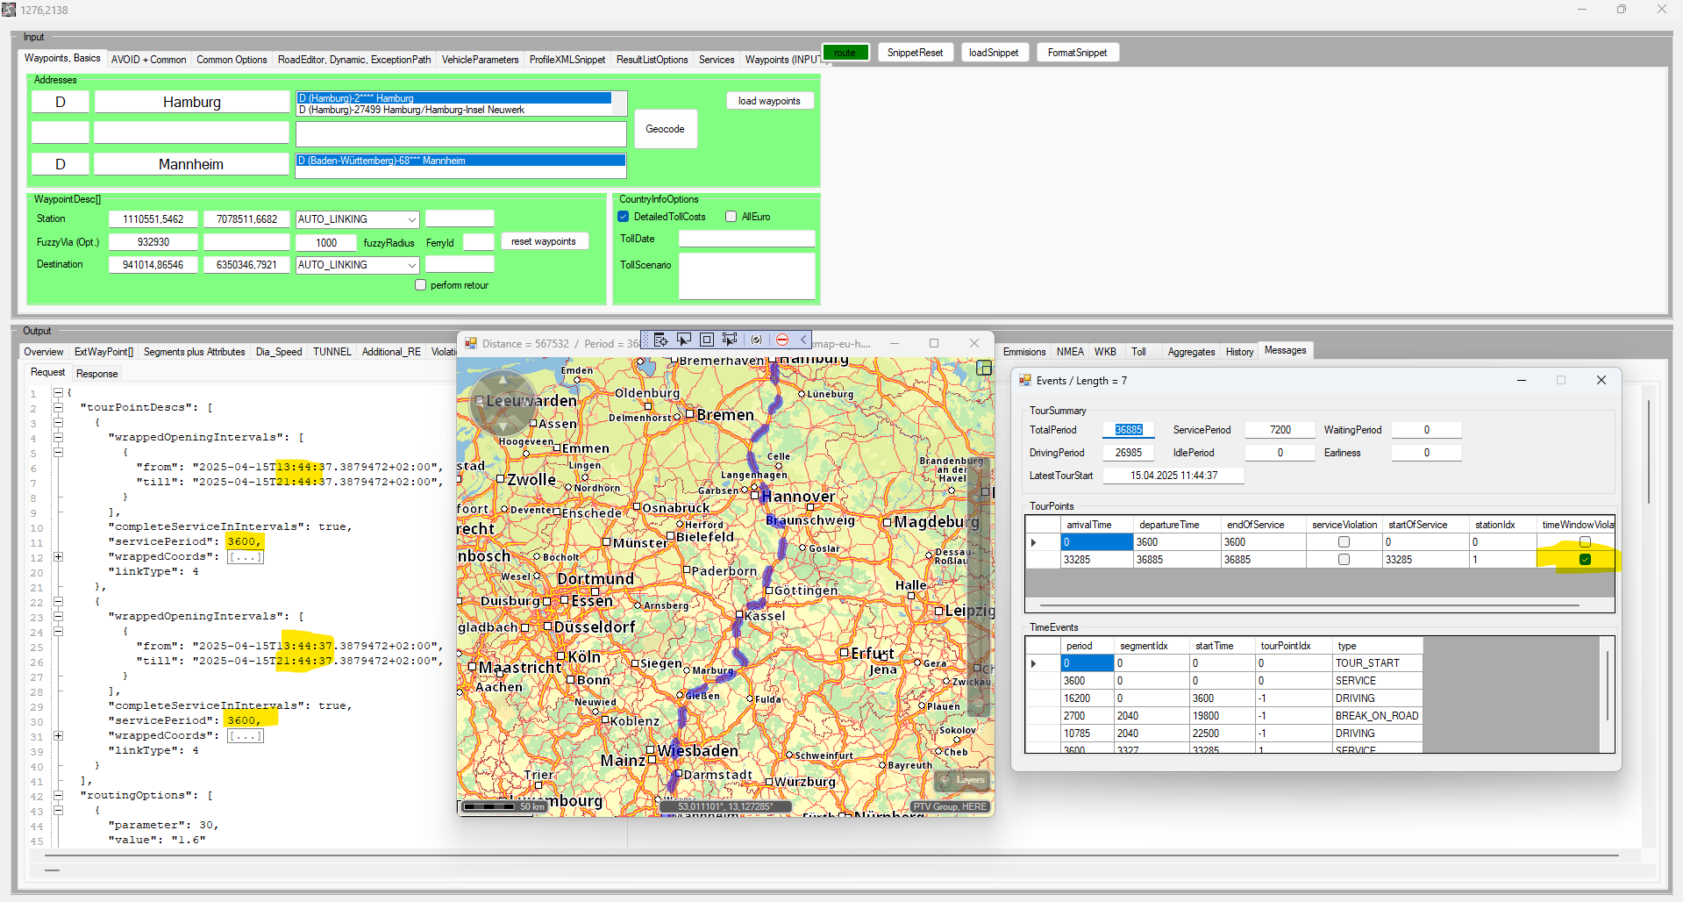Open the Emmisions output tab
The height and width of the screenshot is (902, 1683).
tap(1023, 352)
